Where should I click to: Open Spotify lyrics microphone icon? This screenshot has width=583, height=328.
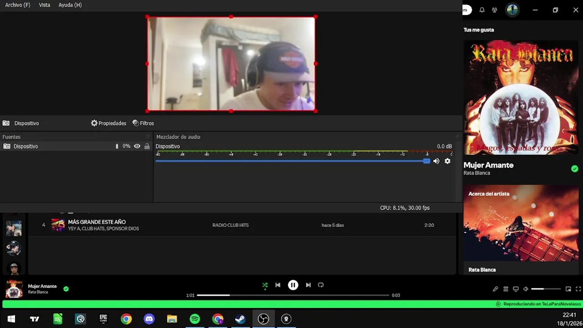pos(496,289)
